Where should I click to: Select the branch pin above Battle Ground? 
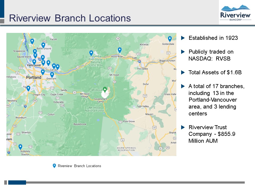tap(43, 45)
